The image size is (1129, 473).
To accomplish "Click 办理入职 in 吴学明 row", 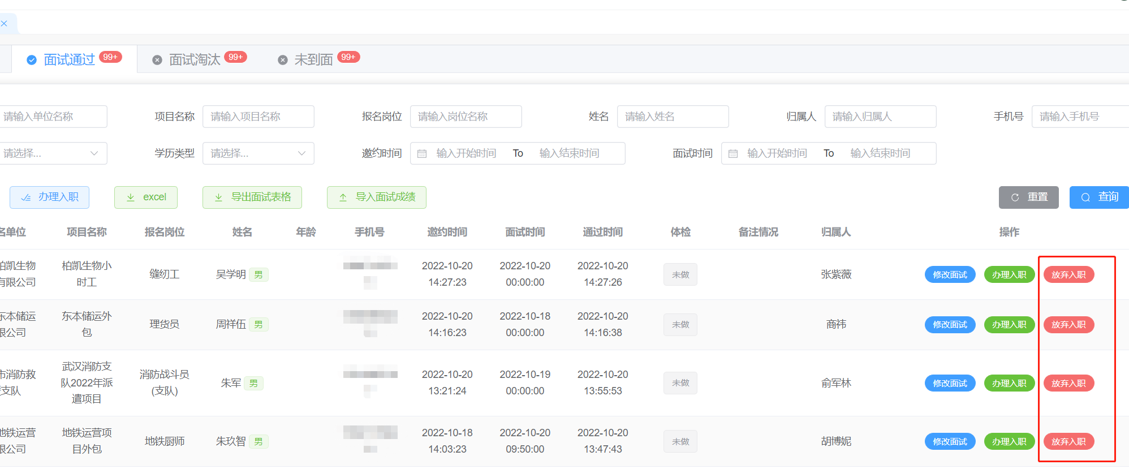I will 1010,275.
